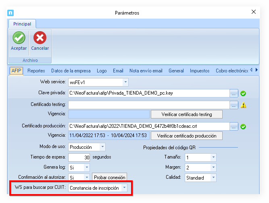The height and width of the screenshot is (203, 269).
Task: Switch to the Datos de la empresa tab
Action: (x=71, y=71)
